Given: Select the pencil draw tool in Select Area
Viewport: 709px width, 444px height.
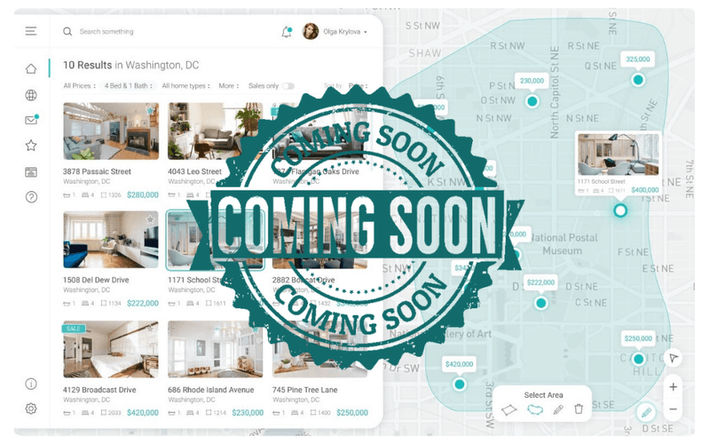Looking at the screenshot, I should [x=558, y=409].
